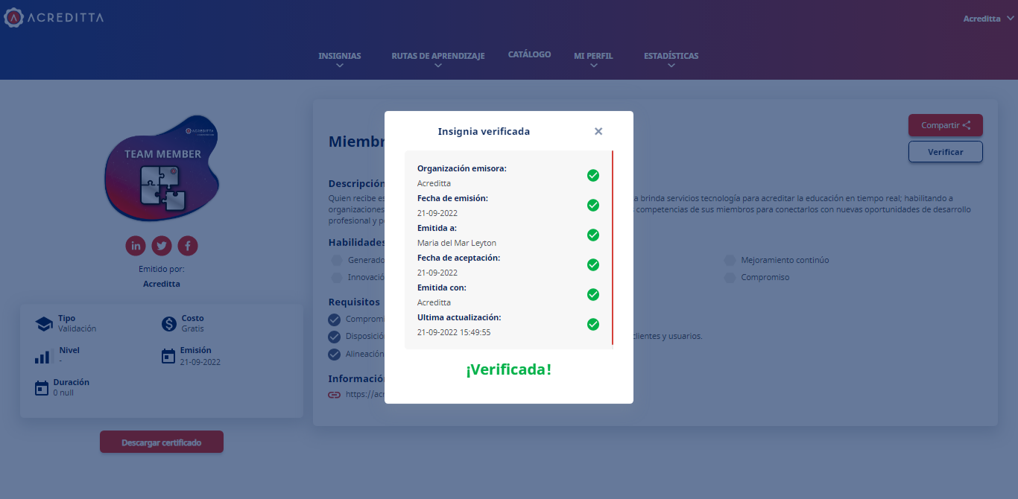
Task: Toggle the Disposición requirement checkmark
Action: pos(335,337)
